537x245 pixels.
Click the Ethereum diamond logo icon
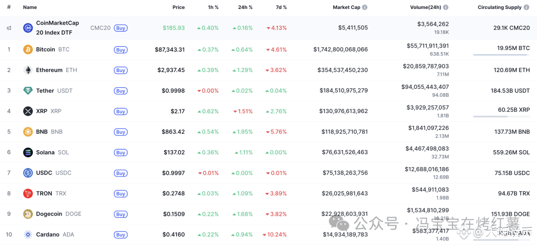pyautogui.click(x=28, y=70)
